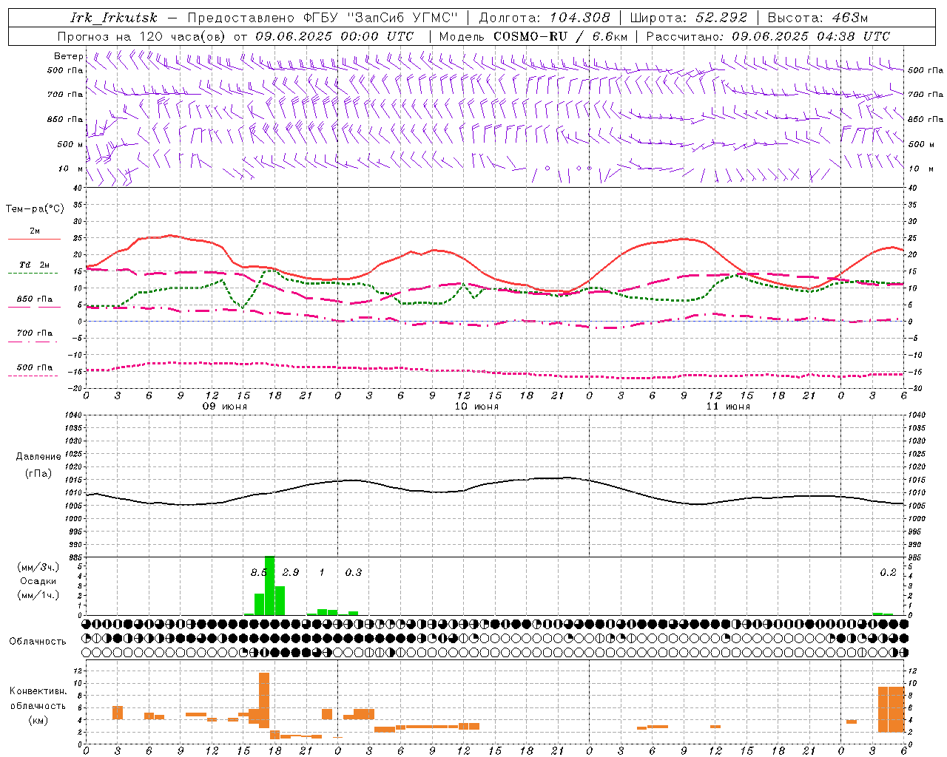This screenshot has width=947, height=757.
Task: Click the Высота: 463м value
Action: (x=818, y=18)
